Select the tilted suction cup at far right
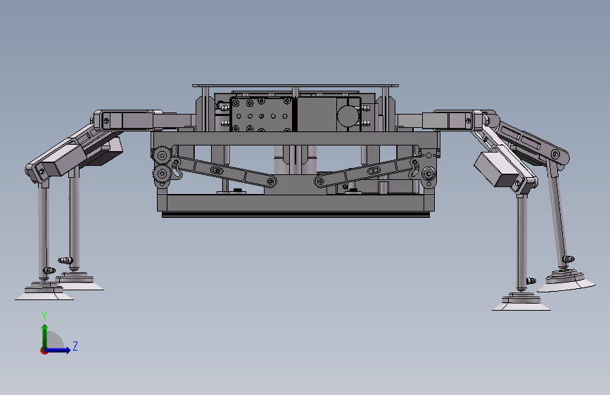The image size is (610, 395). point(566,282)
